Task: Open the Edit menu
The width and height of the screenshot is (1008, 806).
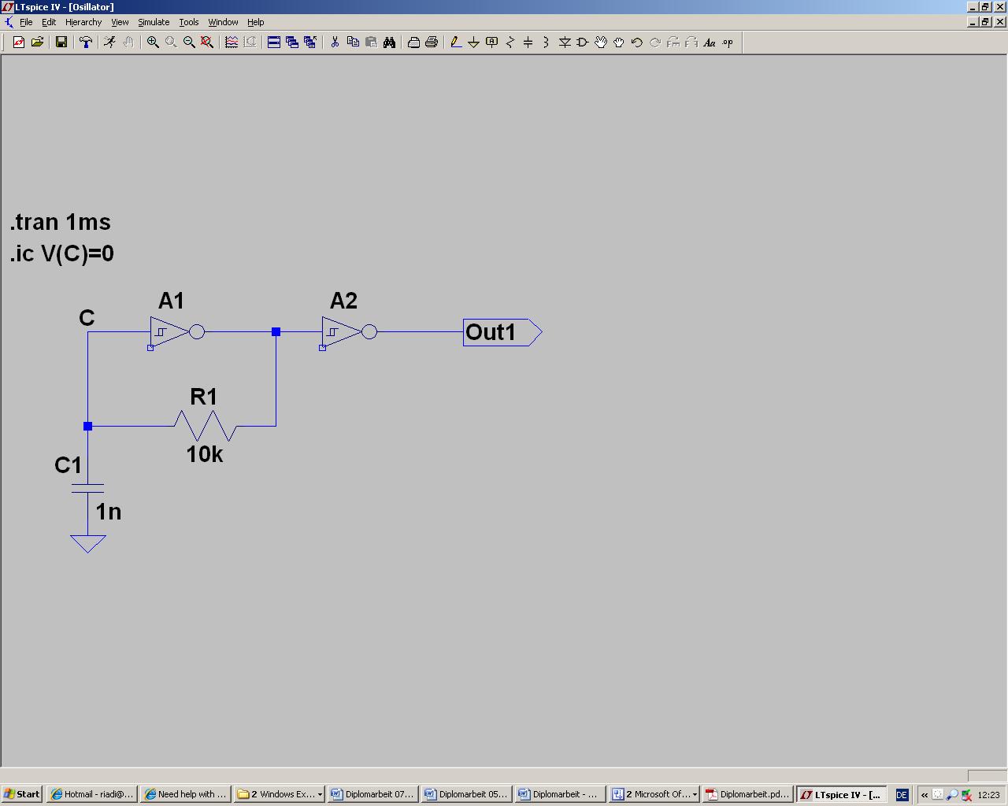Action: [49, 22]
